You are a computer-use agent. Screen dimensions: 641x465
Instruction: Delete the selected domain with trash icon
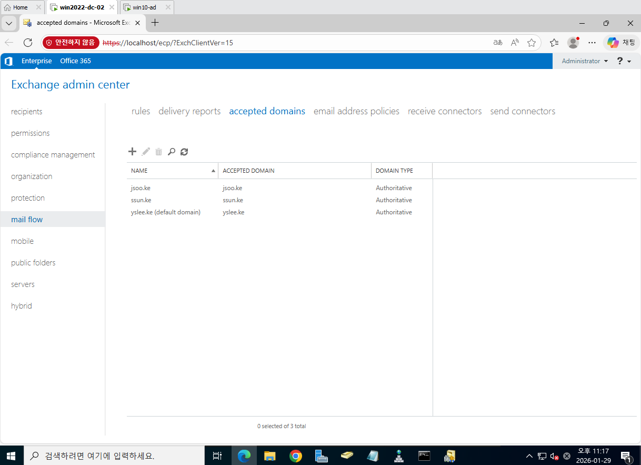pyautogui.click(x=158, y=152)
